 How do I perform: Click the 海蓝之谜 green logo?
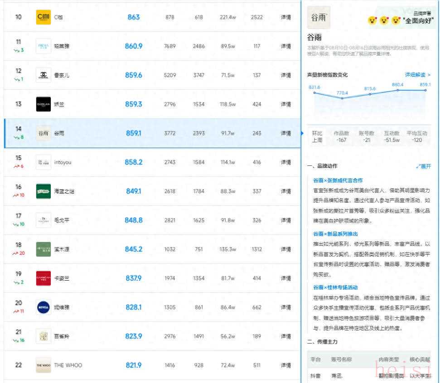coord(44,191)
